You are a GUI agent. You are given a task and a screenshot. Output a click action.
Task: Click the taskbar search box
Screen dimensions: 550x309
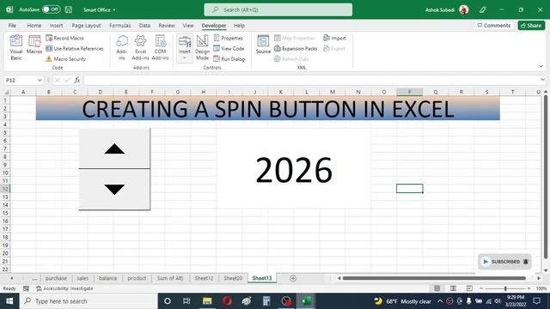click(89, 301)
